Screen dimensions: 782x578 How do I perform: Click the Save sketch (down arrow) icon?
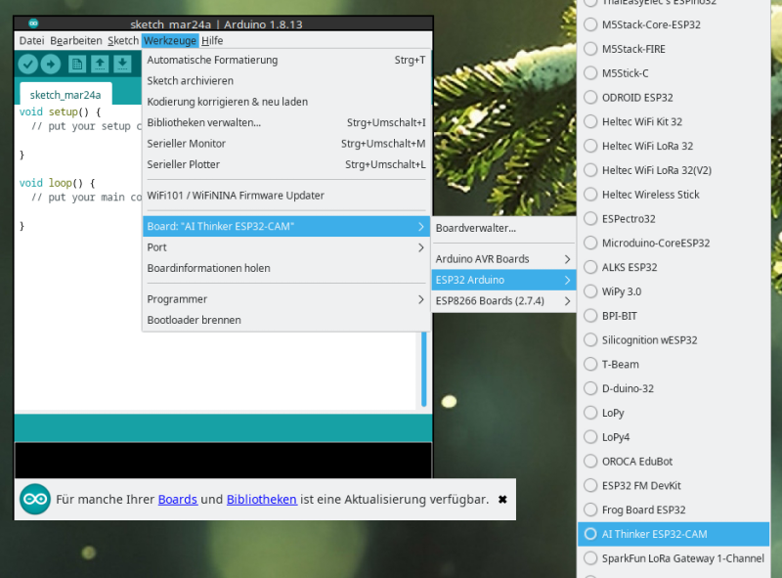pyautogui.click(x=122, y=64)
